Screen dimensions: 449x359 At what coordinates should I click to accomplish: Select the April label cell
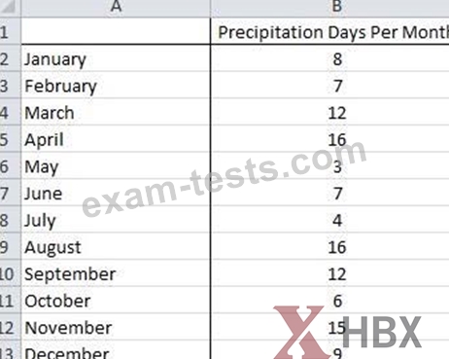point(116,139)
